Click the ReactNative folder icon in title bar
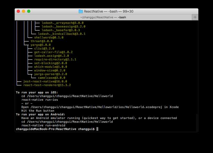The image size is (213, 153). pyautogui.click(x=81, y=11)
